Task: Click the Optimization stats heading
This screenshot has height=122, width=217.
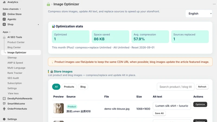Action: click(x=69, y=26)
